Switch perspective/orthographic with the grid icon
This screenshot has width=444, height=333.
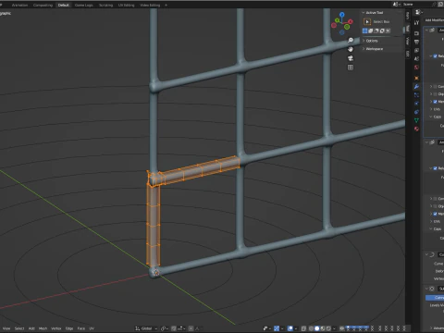pyautogui.click(x=351, y=68)
